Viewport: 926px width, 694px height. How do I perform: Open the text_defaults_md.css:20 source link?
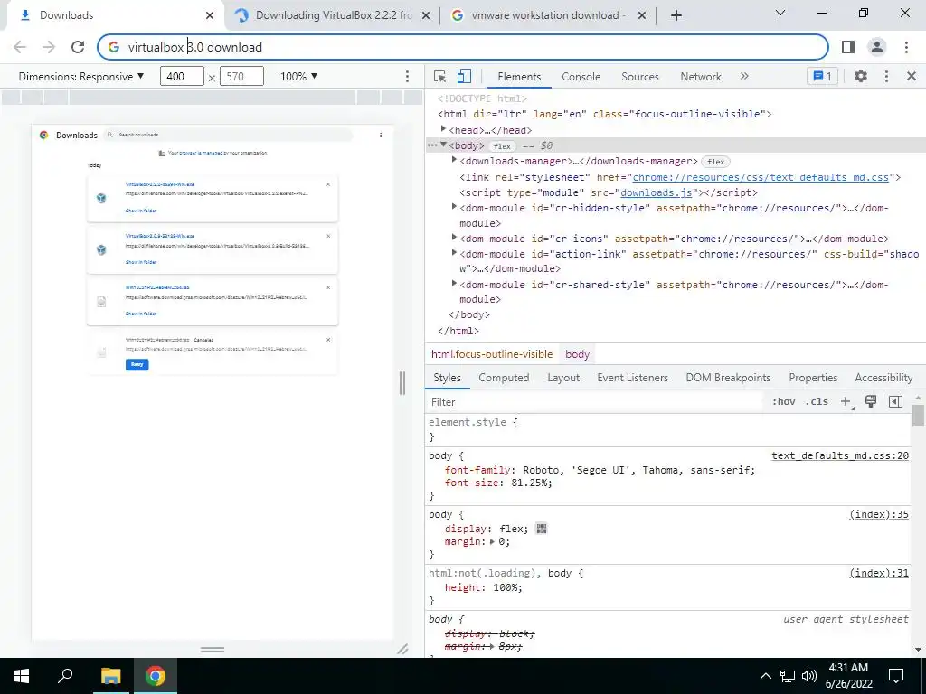point(840,455)
